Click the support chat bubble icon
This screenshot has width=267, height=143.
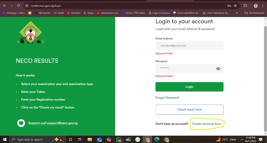coord(21,123)
